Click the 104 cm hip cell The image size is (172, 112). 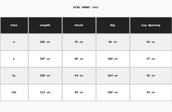pos(113,76)
